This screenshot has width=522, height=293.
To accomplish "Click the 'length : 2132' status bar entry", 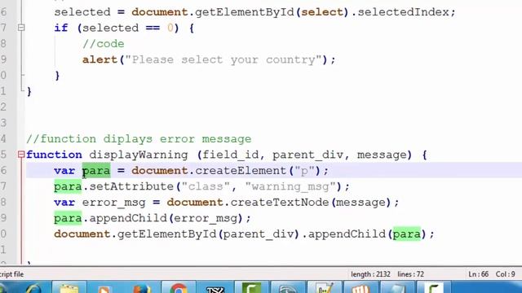I will [370, 274].
